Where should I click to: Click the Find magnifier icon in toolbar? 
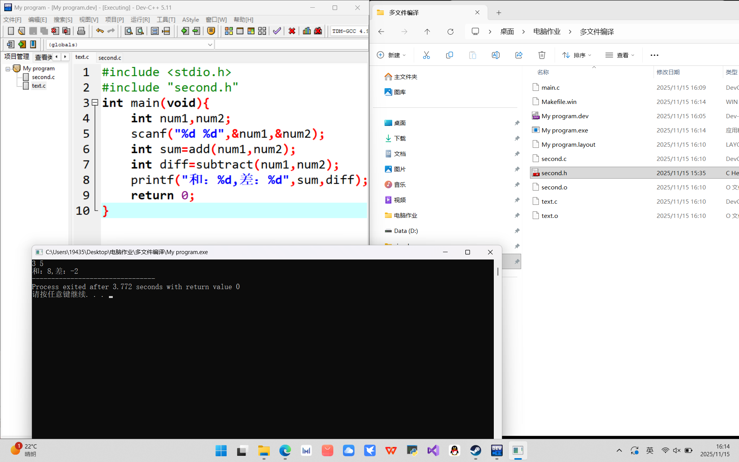tap(129, 31)
